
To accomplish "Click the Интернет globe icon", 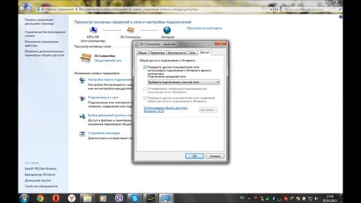I will click(167, 30).
